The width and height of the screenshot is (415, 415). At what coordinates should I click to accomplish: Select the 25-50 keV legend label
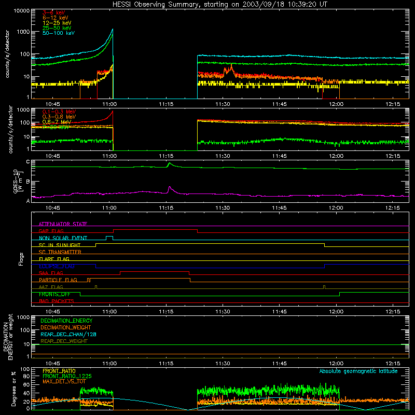pyautogui.click(x=57, y=28)
